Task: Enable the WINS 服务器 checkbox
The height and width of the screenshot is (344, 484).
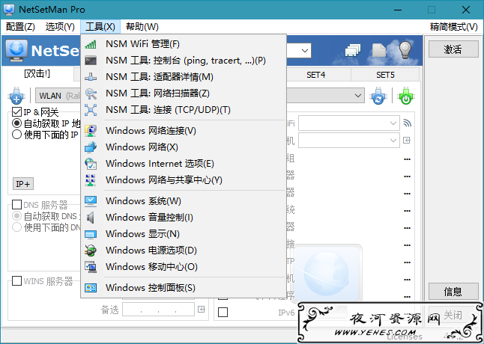Action: click(16, 281)
